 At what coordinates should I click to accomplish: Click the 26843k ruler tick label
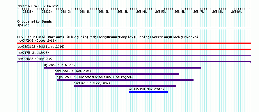123,12
